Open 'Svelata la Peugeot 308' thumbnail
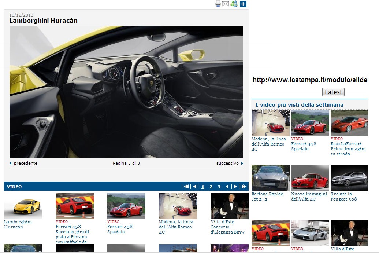 click(349, 178)
